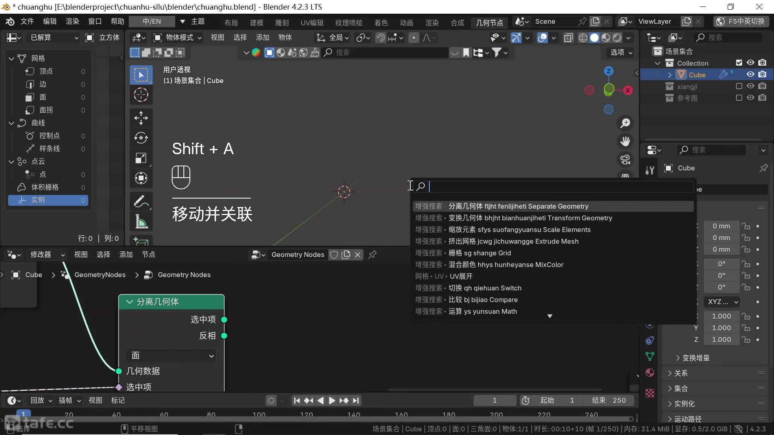
Task: Open the 文件 menu
Action: (x=27, y=21)
